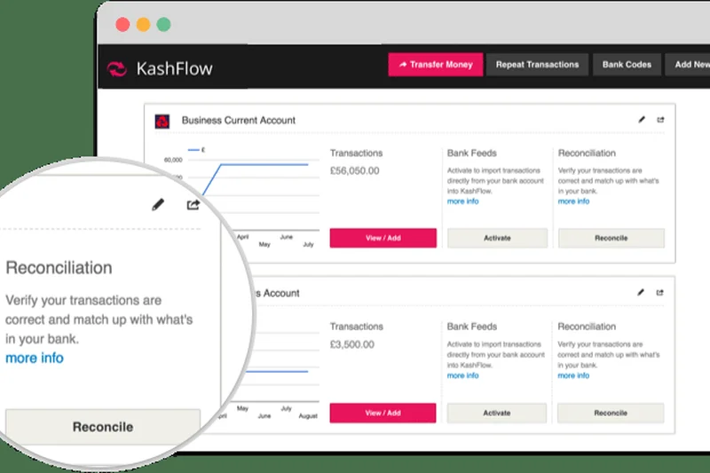Image resolution: width=710 pixels, height=473 pixels.
Task: Activate bank feeds on the £3,500.00 account
Action: pos(497,413)
